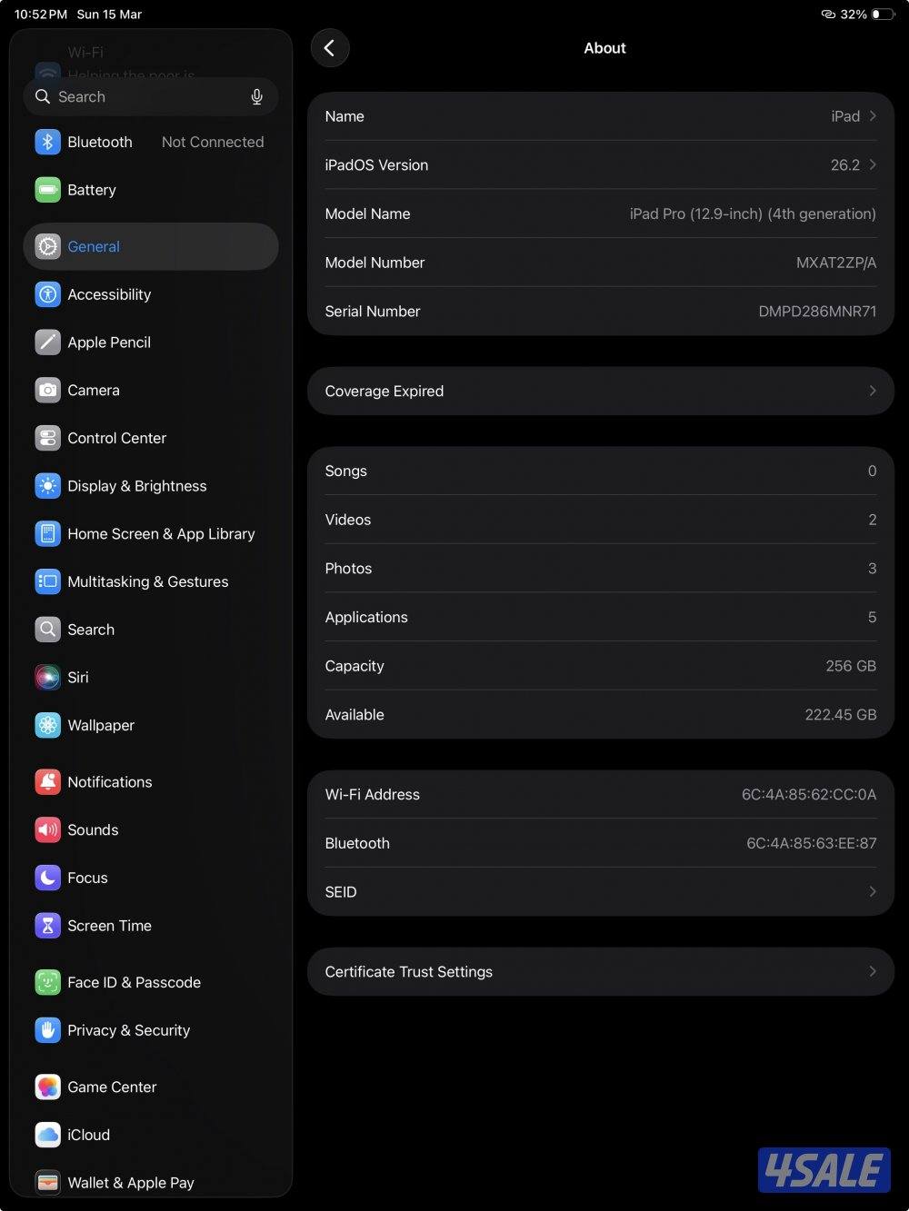Tap the device Name row
This screenshot has width=909, height=1211.
(x=600, y=116)
